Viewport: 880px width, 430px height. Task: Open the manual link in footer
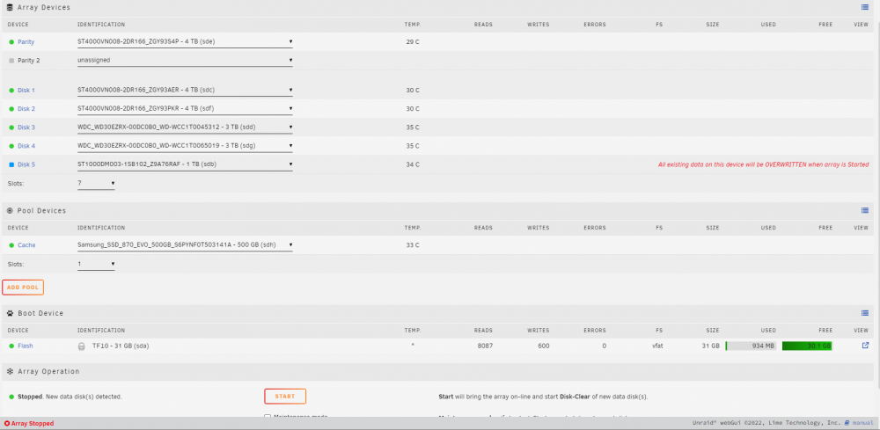862,423
